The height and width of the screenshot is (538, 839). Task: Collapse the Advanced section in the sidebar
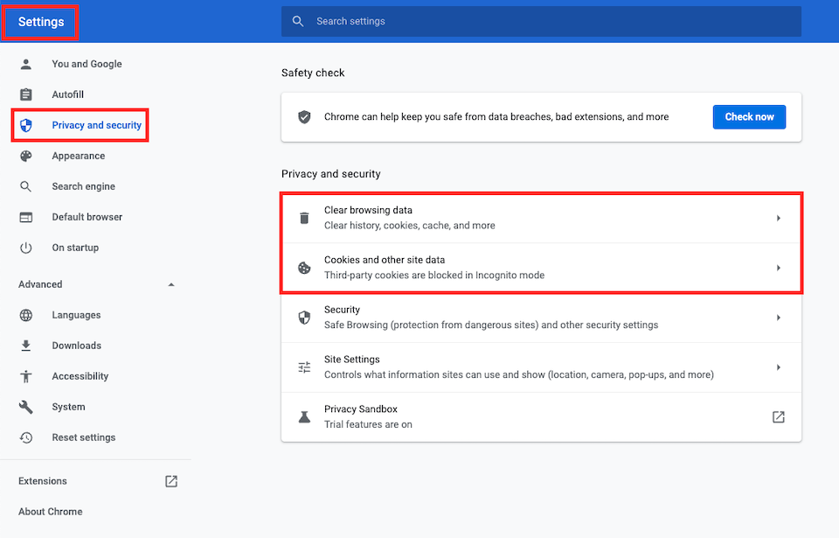click(x=171, y=284)
